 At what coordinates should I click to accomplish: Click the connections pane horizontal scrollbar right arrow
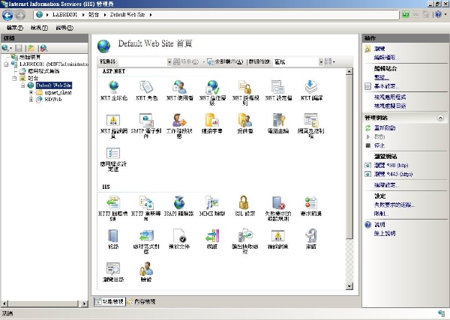(x=84, y=304)
